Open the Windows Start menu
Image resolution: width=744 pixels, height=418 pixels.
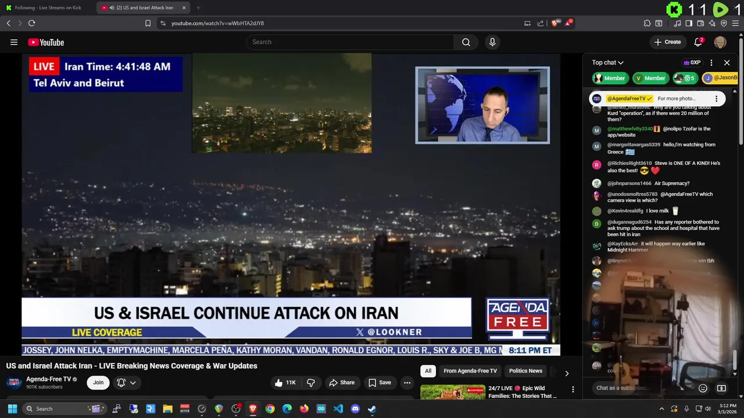pos(12,409)
